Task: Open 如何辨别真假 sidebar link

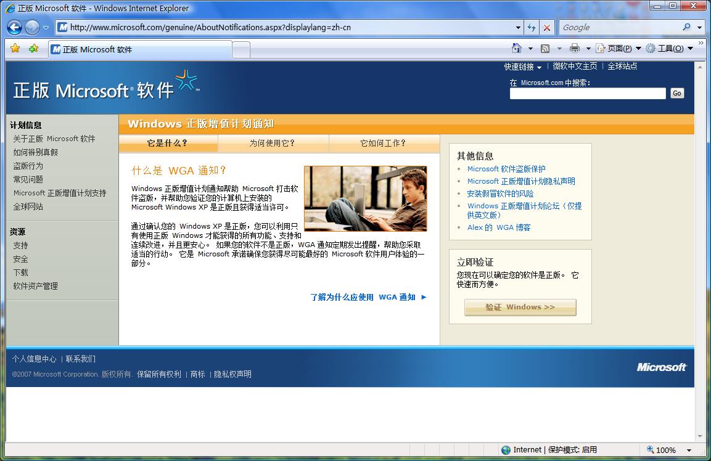Action: point(35,152)
